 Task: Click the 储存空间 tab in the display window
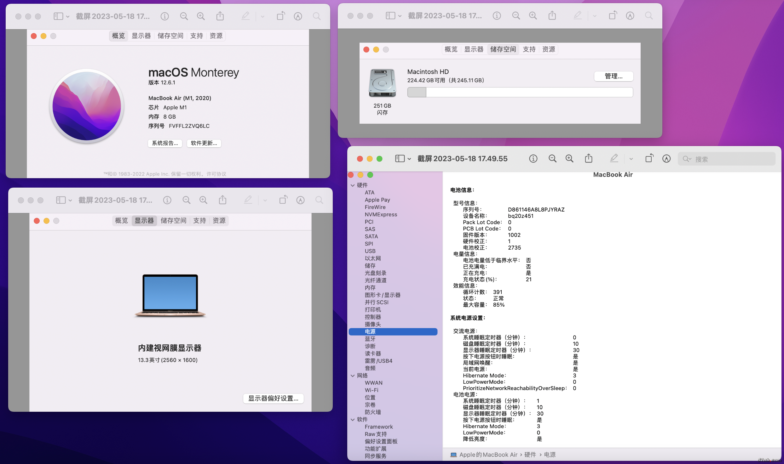pyautogui.click(x=173, y=221)
